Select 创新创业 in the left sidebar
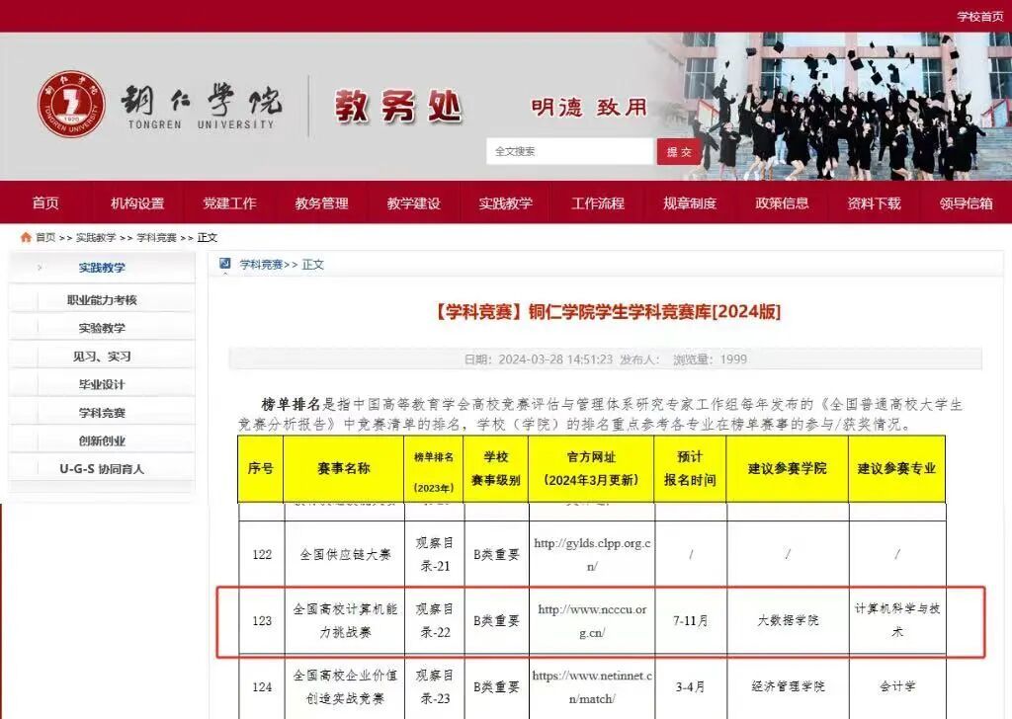1012x719 pixels. point(102,441)
